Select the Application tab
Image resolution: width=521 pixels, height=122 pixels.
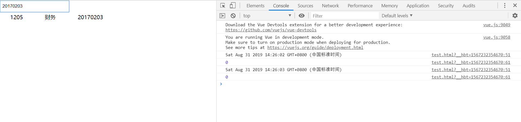pyautogui.click(x=418, y=6)
